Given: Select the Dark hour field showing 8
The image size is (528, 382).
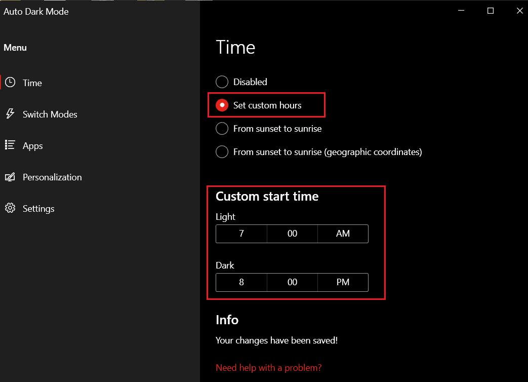Looking at the screenshot, I should point(241,282).
